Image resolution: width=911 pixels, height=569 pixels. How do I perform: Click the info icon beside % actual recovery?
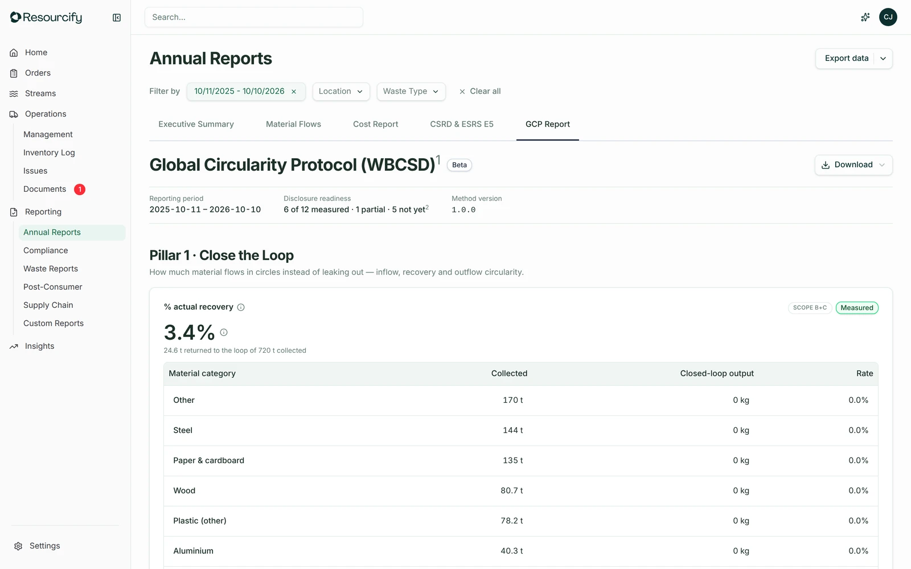click(x=241, y=307)
